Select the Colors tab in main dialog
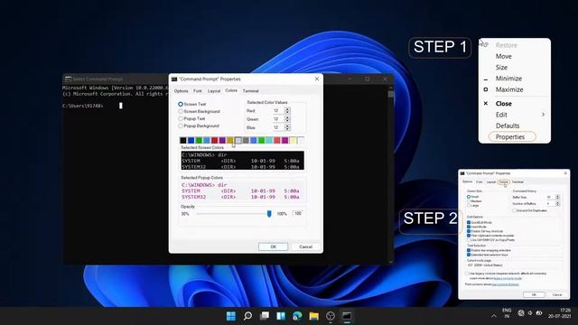This screenshot has width=578, height=325. click(231, 90)
